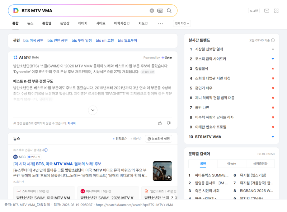Open the 스타투데이 news card
287x212 pixels.
(x=44, y=193)
